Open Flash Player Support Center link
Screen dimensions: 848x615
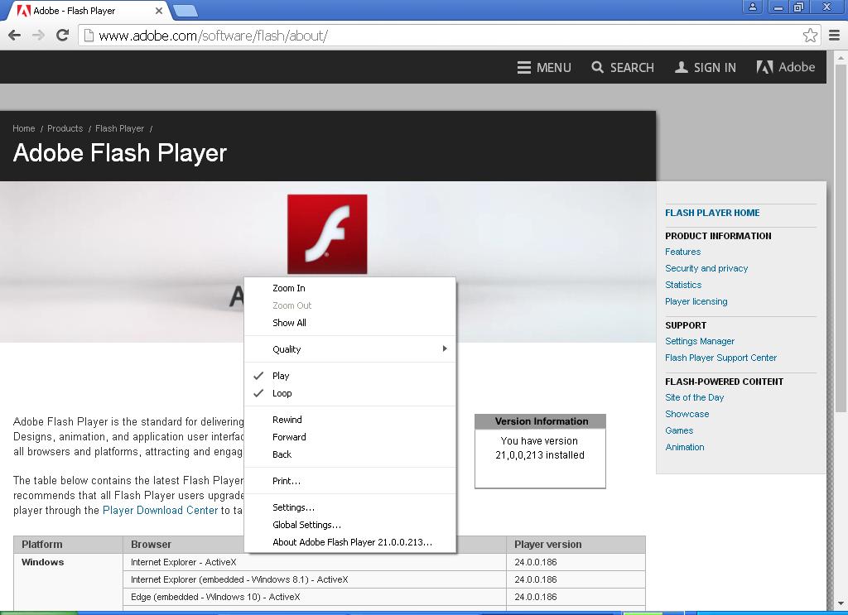[721, 358]
